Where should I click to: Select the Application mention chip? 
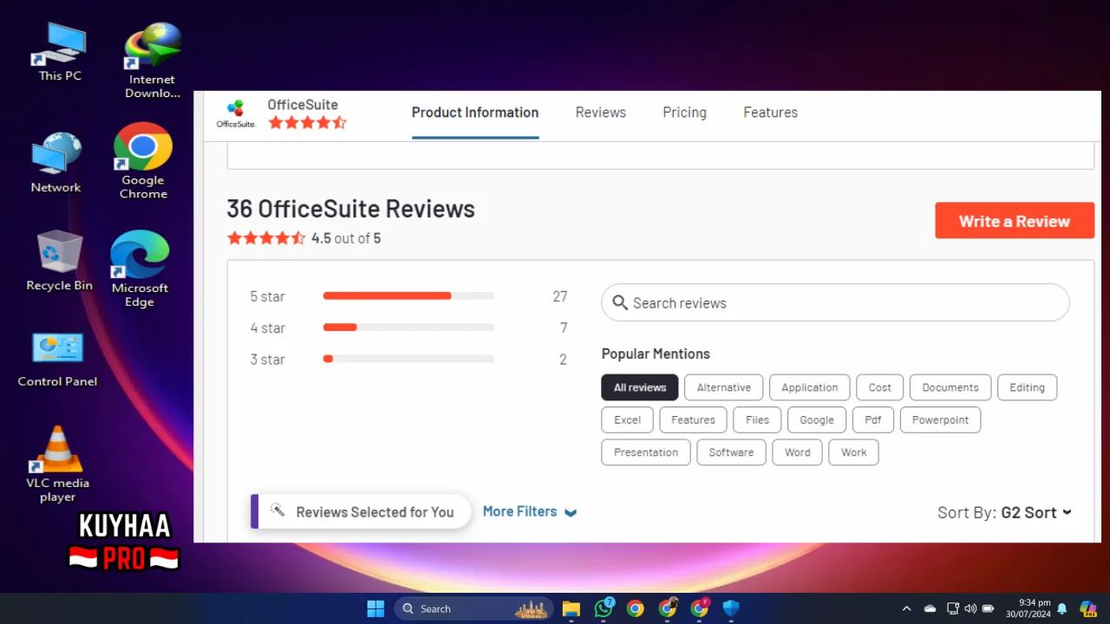click(x=810, y=387)
